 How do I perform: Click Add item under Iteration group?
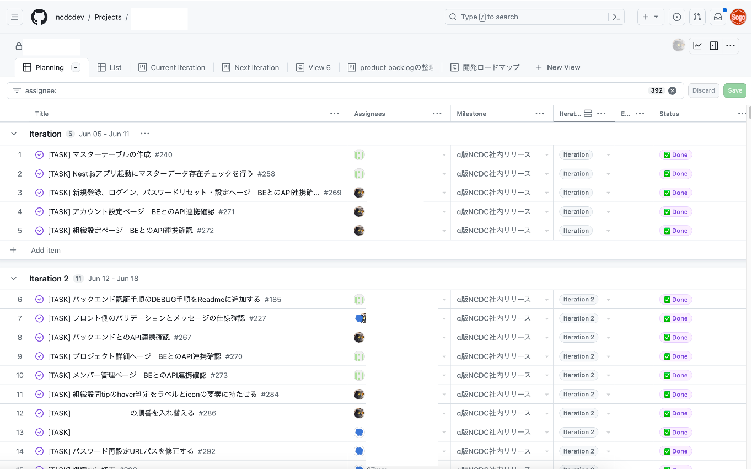tap(45, 250)
